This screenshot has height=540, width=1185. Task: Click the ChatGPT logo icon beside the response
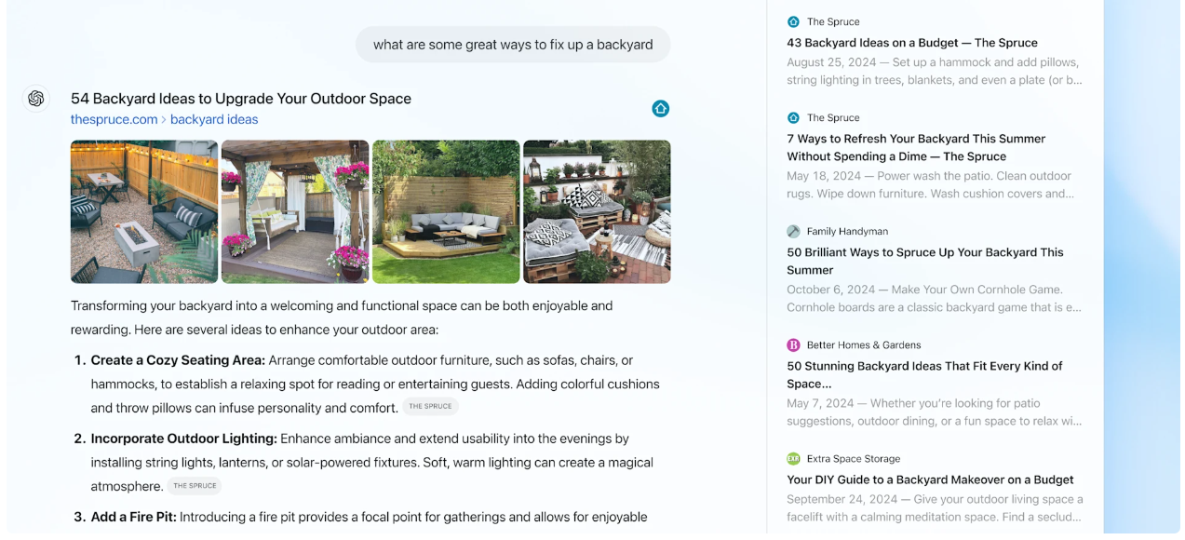(36, 99)
